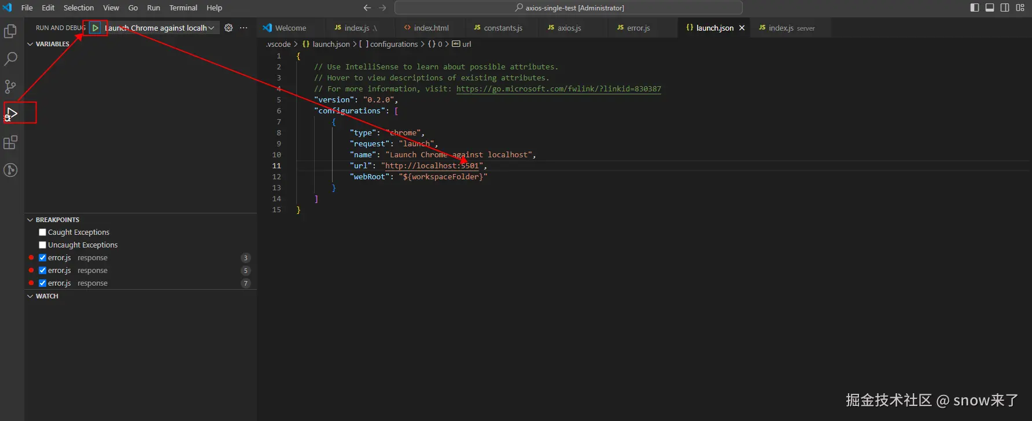Click the "version" key text
The width and height of the screenshot is (1032, 421).
pyautogui.click(x=334, y=100)
